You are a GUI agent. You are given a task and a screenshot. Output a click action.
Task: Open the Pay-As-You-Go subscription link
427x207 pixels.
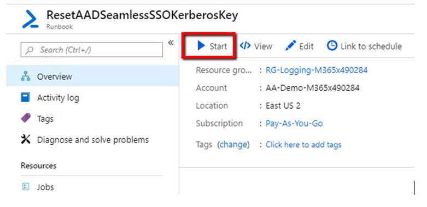294,123
